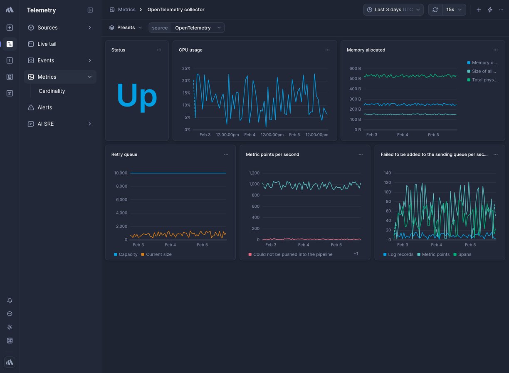
Task: Toggle the Total physical memory legend entry
Action: (482, 80)
